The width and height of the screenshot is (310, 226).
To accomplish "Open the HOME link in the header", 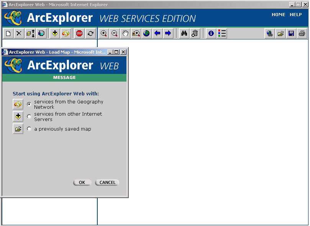I will (x=278, y=15).
